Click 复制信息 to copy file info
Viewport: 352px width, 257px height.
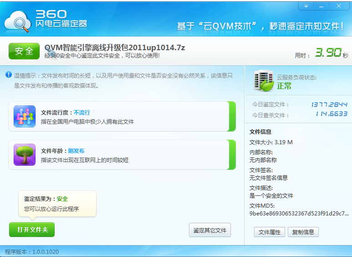tap(303, 232)
